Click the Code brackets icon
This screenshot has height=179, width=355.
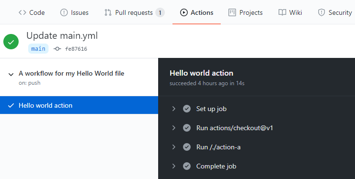point(22,12)
